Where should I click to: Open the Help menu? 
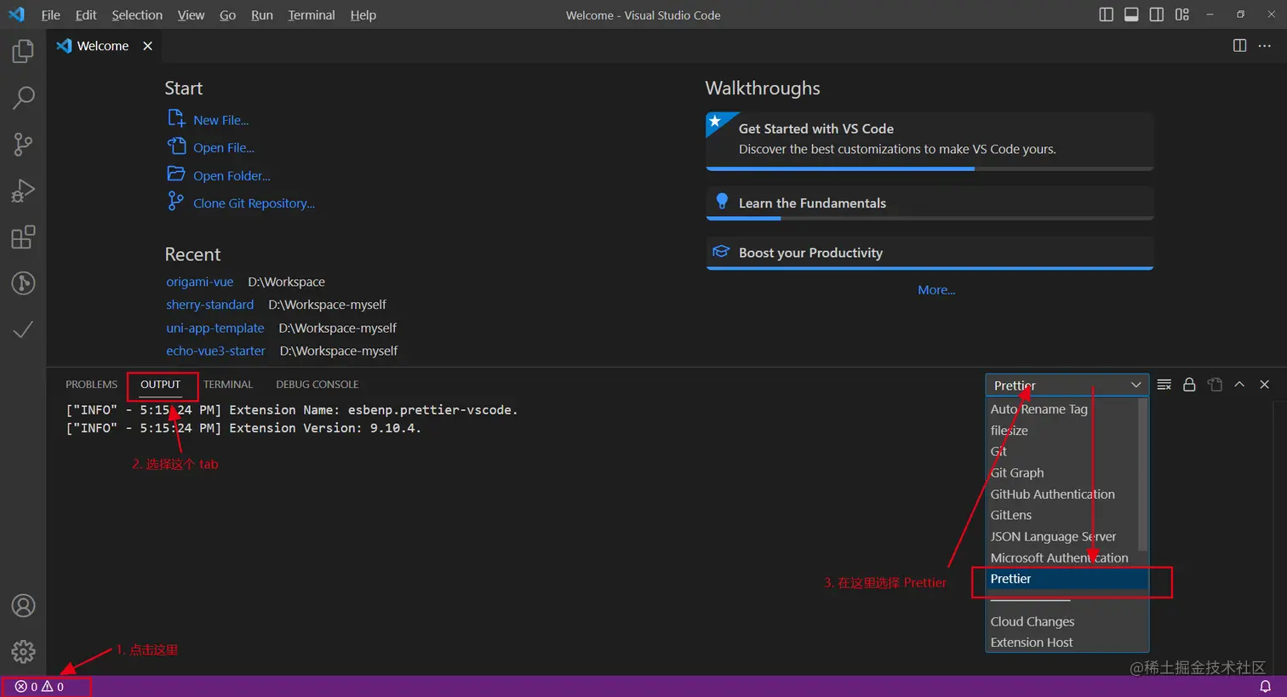[x=363, y=14]
